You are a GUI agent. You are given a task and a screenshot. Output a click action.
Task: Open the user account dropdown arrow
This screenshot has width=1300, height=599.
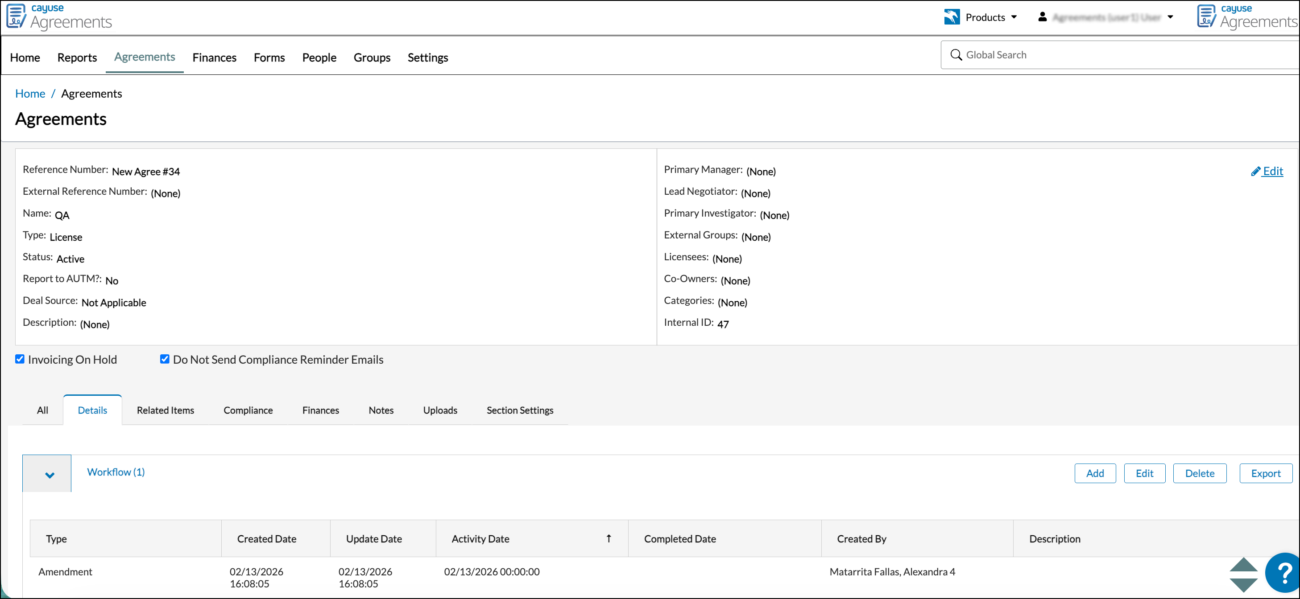tap(1170, 17)
